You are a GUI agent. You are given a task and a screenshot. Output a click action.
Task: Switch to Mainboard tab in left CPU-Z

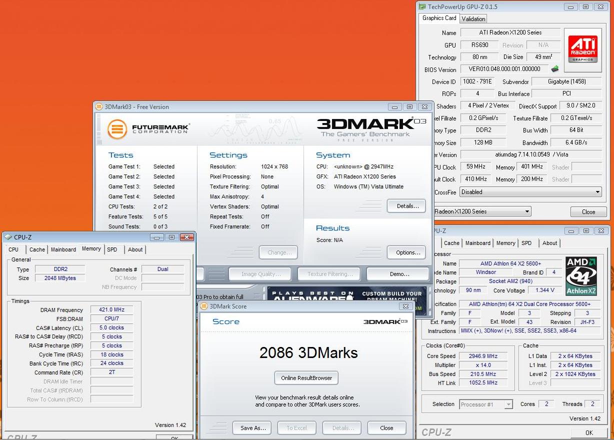click(63, 249)
